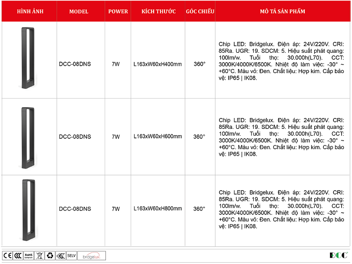
Task: Click the recycling arrows icon
Action: click(50, 255)
